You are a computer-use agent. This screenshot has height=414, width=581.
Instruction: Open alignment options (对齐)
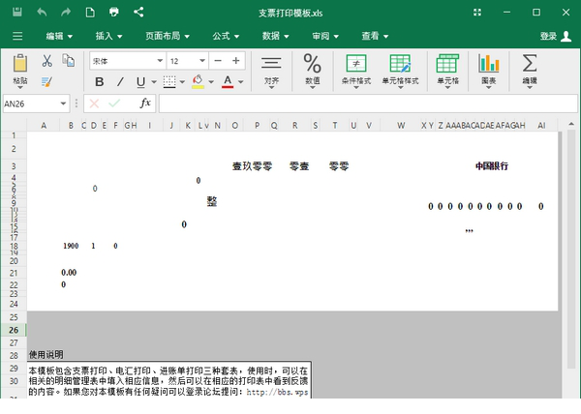pos(271,71)
